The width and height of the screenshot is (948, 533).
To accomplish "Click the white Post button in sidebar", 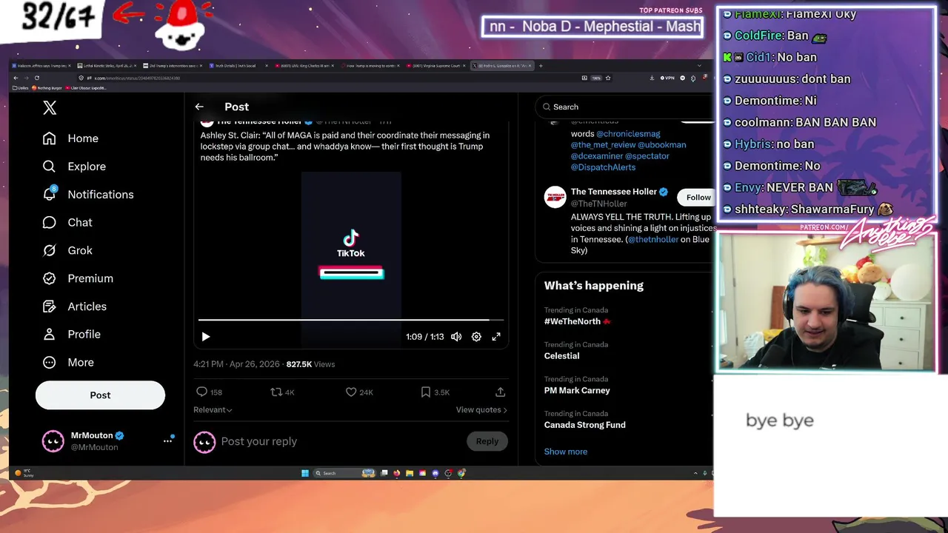I will coord(100,395).
